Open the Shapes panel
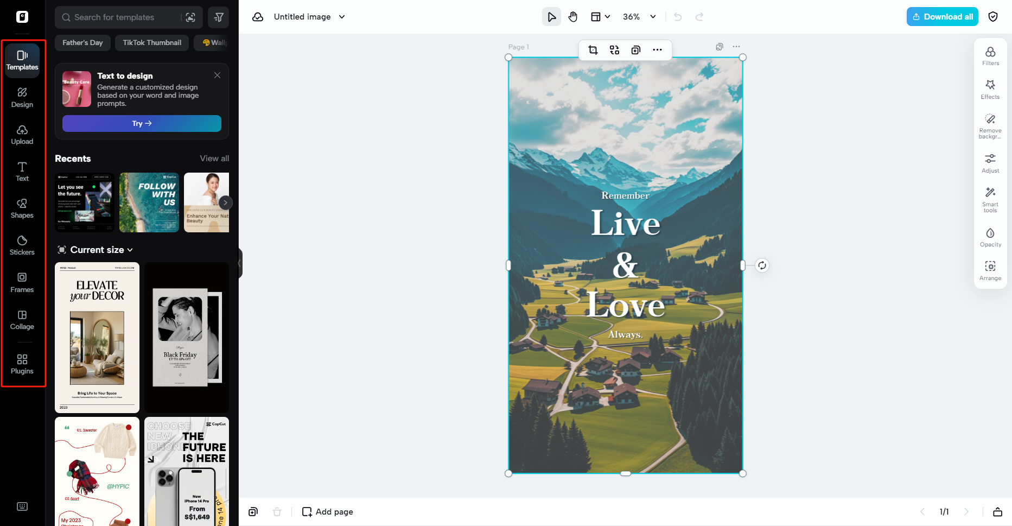 tap(22, 208)
